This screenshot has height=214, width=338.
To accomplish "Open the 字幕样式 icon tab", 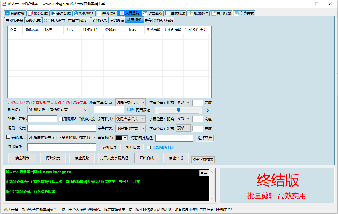I will coord(237,13).
